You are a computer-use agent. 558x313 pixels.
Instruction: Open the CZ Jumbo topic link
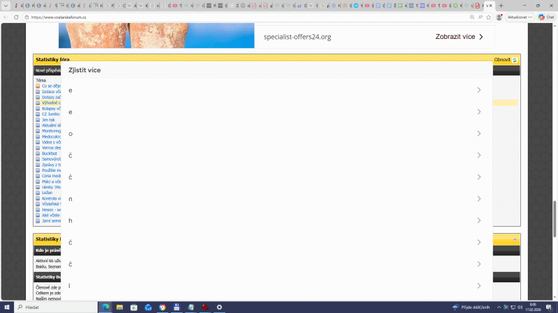click(51, 114)
